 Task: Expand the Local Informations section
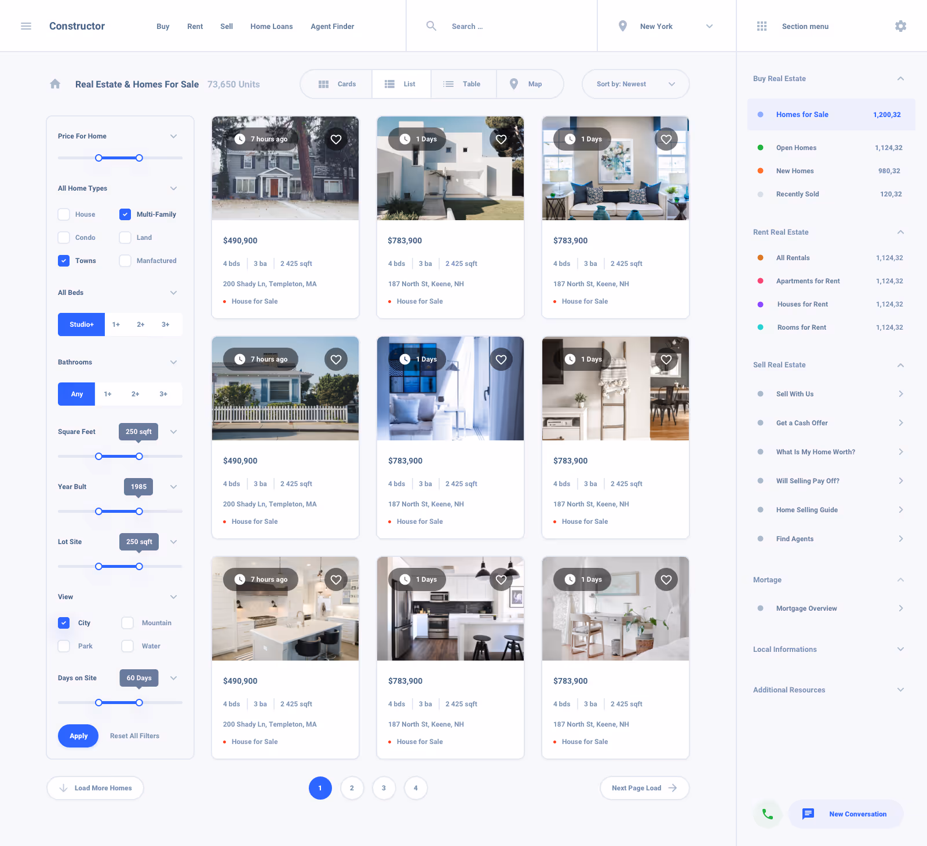[x=900, y=649]
